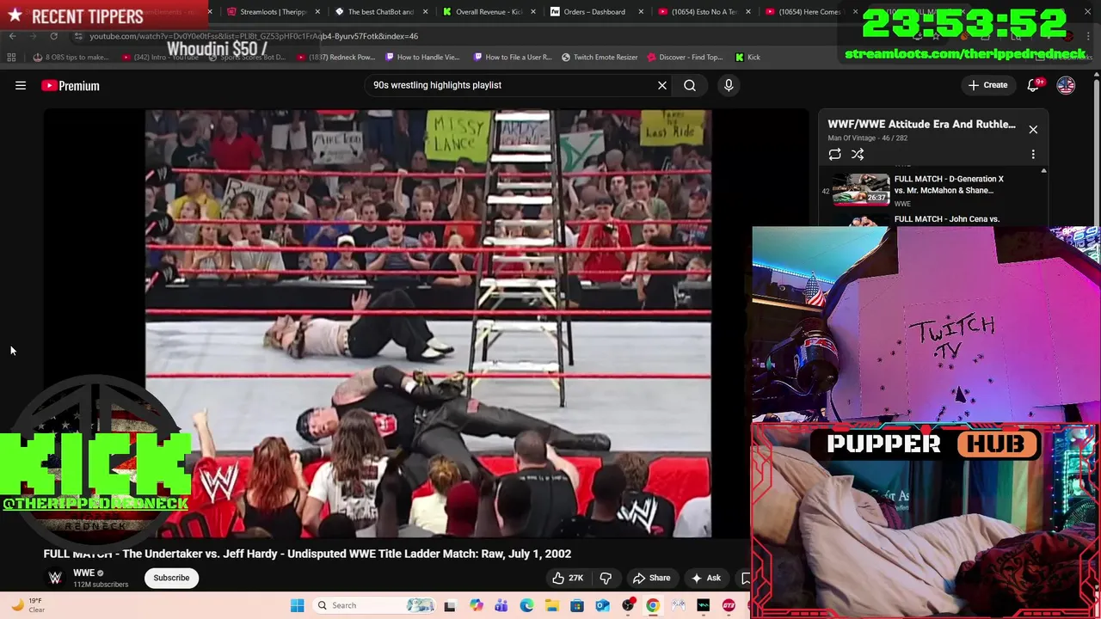
Task: Open the Create menu
Action: pyautogui.click(x=987, y=85)
